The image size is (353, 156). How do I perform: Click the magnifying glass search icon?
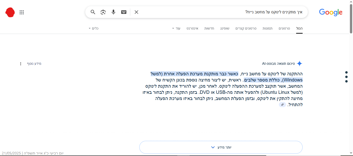(93, 12)
